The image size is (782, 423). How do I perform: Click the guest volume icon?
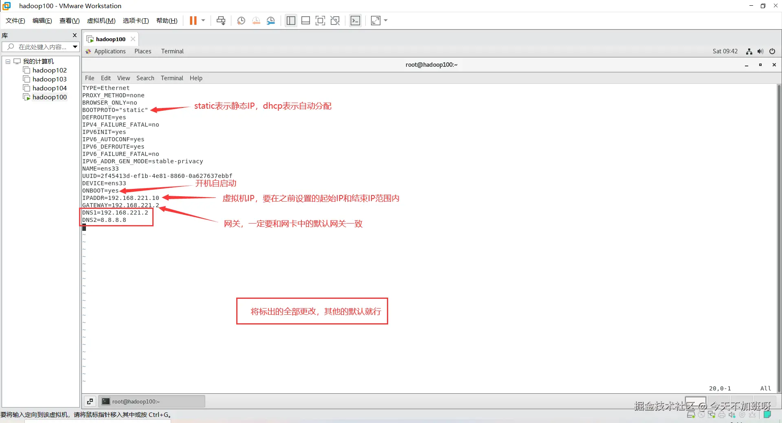click(760, 51)
